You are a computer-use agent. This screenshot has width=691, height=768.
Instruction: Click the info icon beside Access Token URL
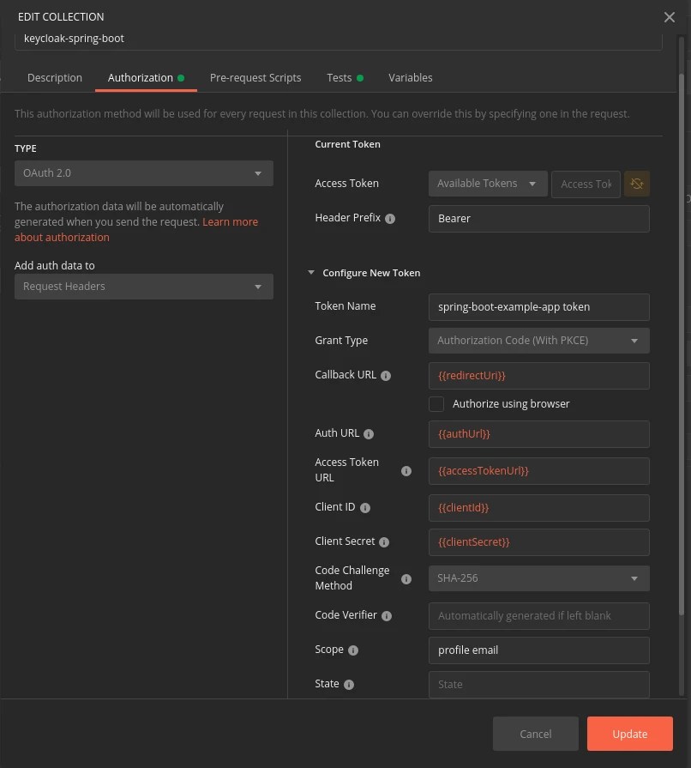click(406, 470)
